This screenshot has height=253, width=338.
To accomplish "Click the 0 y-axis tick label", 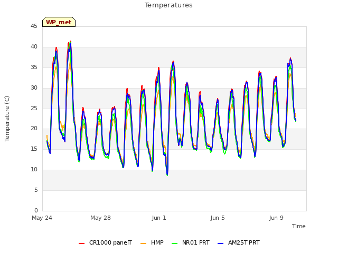I will [36, 211].
